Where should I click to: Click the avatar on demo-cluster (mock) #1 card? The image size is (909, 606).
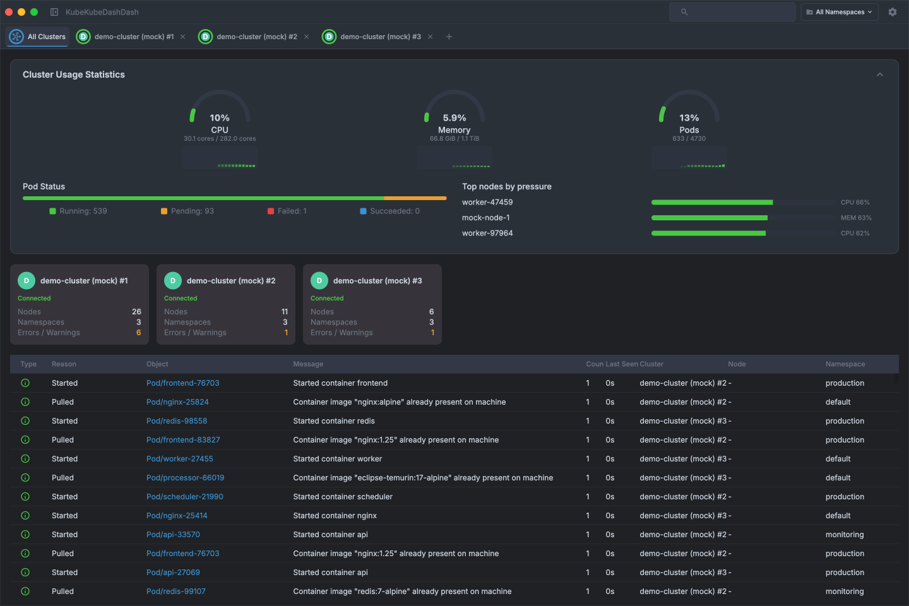[27, 280]
